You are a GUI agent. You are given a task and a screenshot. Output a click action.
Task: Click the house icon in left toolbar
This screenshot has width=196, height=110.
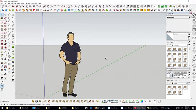coord(13,69)
